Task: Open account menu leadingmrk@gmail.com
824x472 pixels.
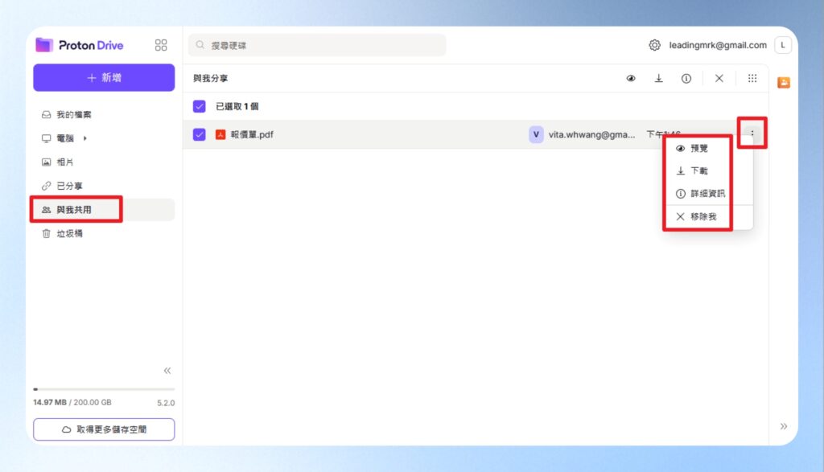Action: point(717,45)
